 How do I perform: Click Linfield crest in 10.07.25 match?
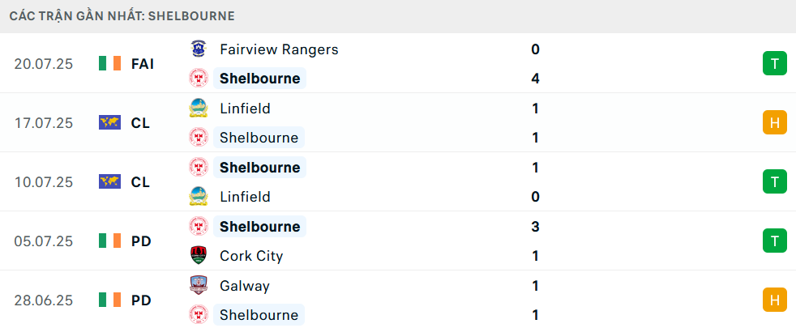coord(199,197)
